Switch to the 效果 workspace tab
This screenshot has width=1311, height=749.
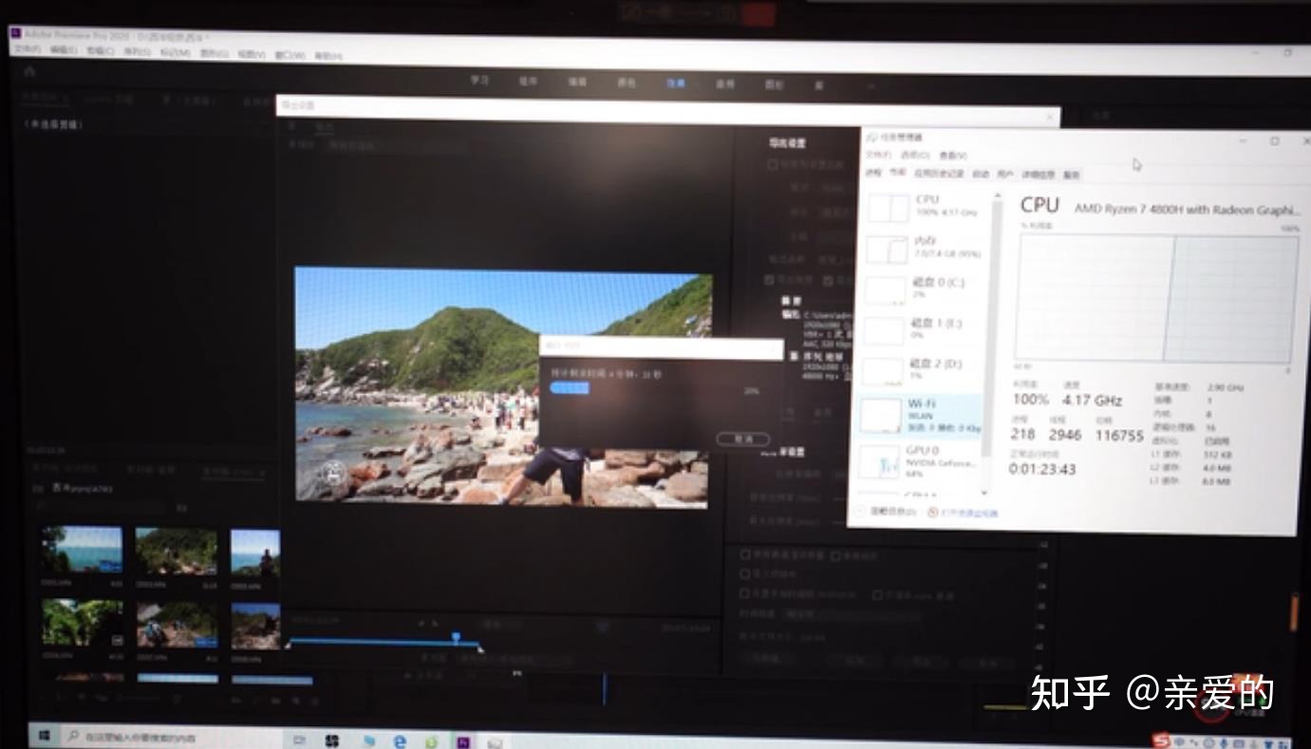coord(676,84)
